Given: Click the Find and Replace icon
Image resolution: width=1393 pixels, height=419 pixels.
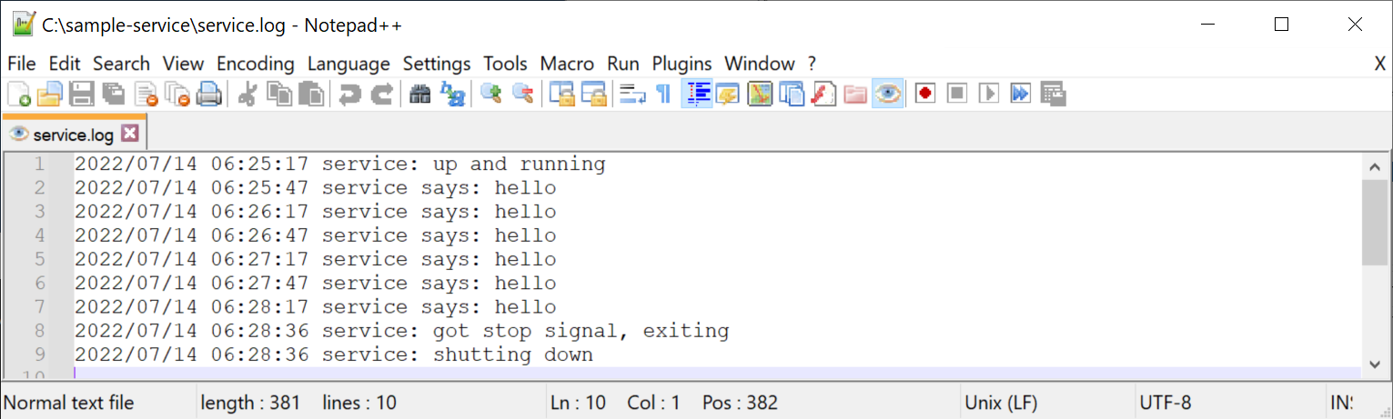Looking at the screenshot, I should coord(452,94).
